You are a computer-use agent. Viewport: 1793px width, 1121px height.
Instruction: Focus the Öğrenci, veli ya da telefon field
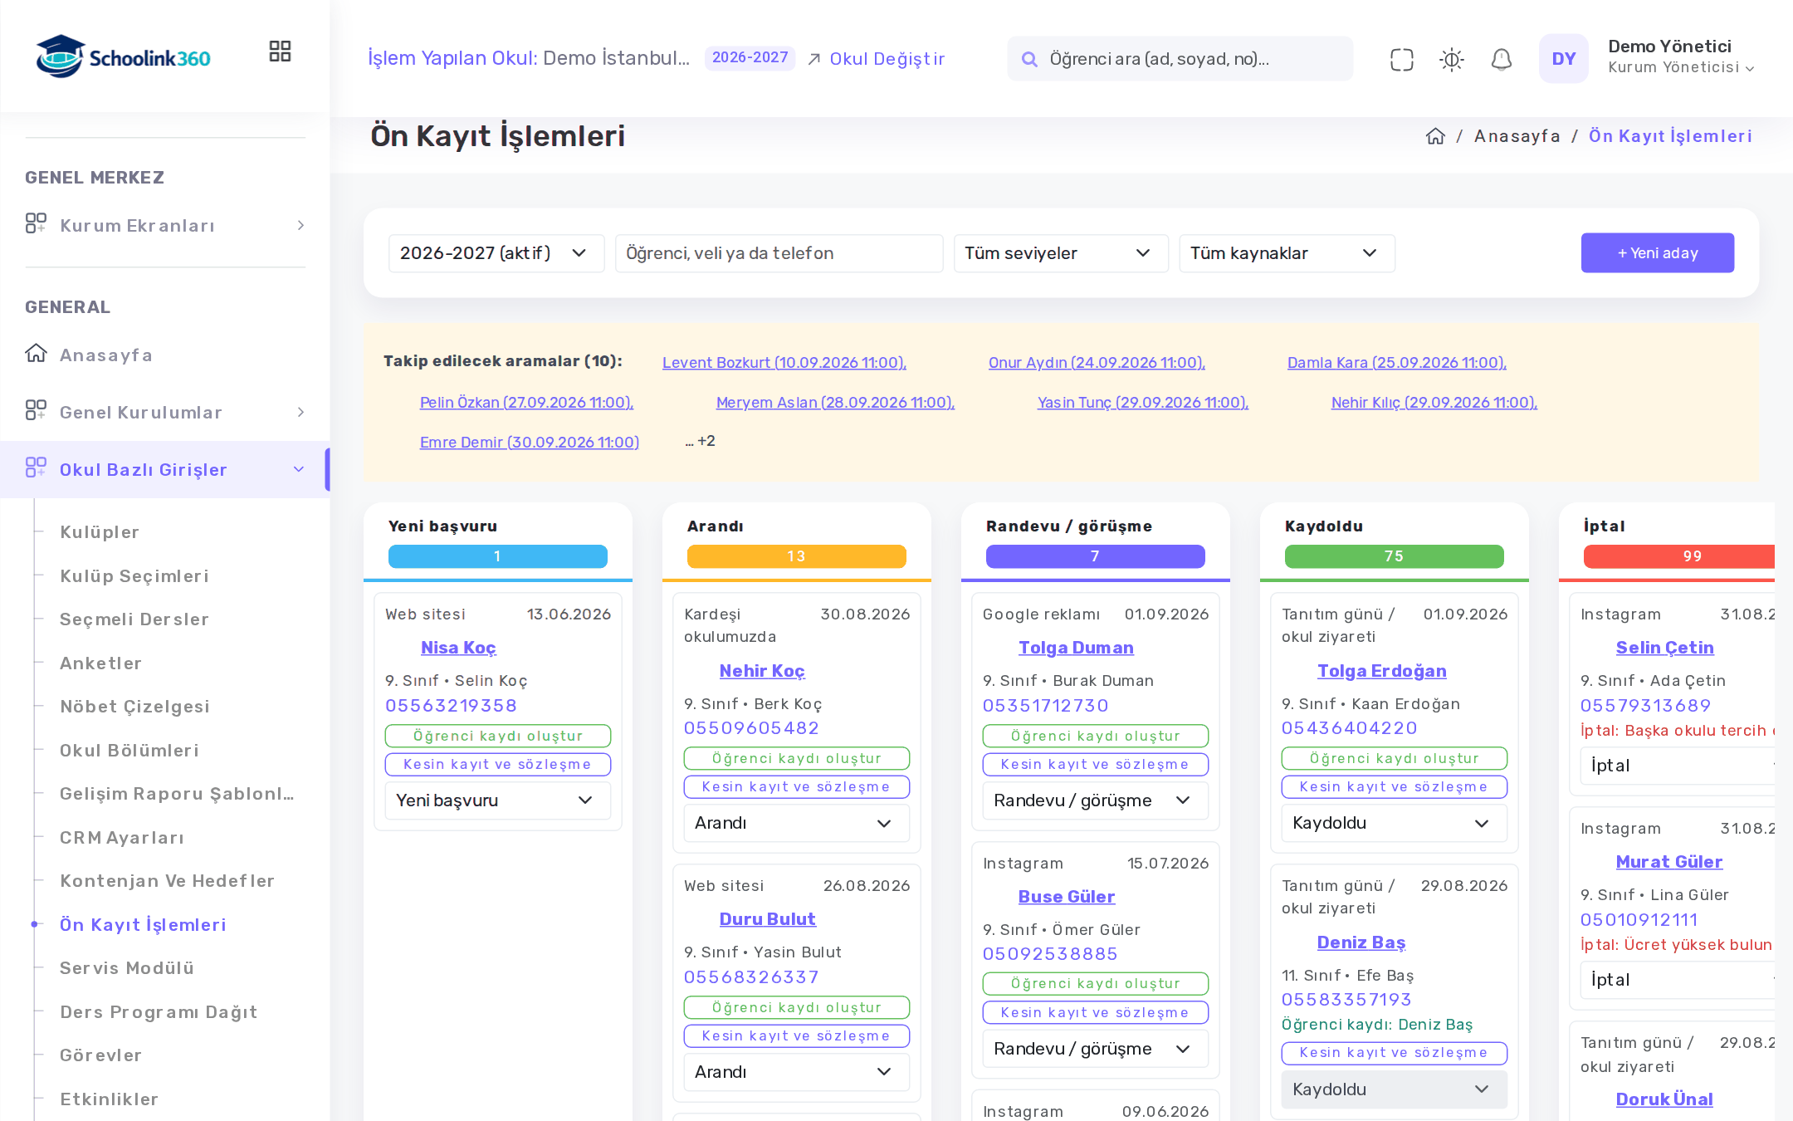(x=778, y=253)
